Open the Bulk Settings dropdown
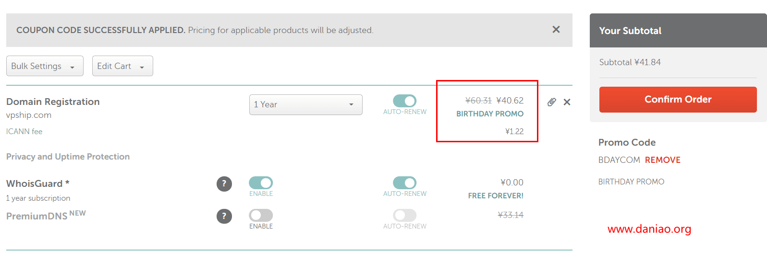 pos(45,66)
